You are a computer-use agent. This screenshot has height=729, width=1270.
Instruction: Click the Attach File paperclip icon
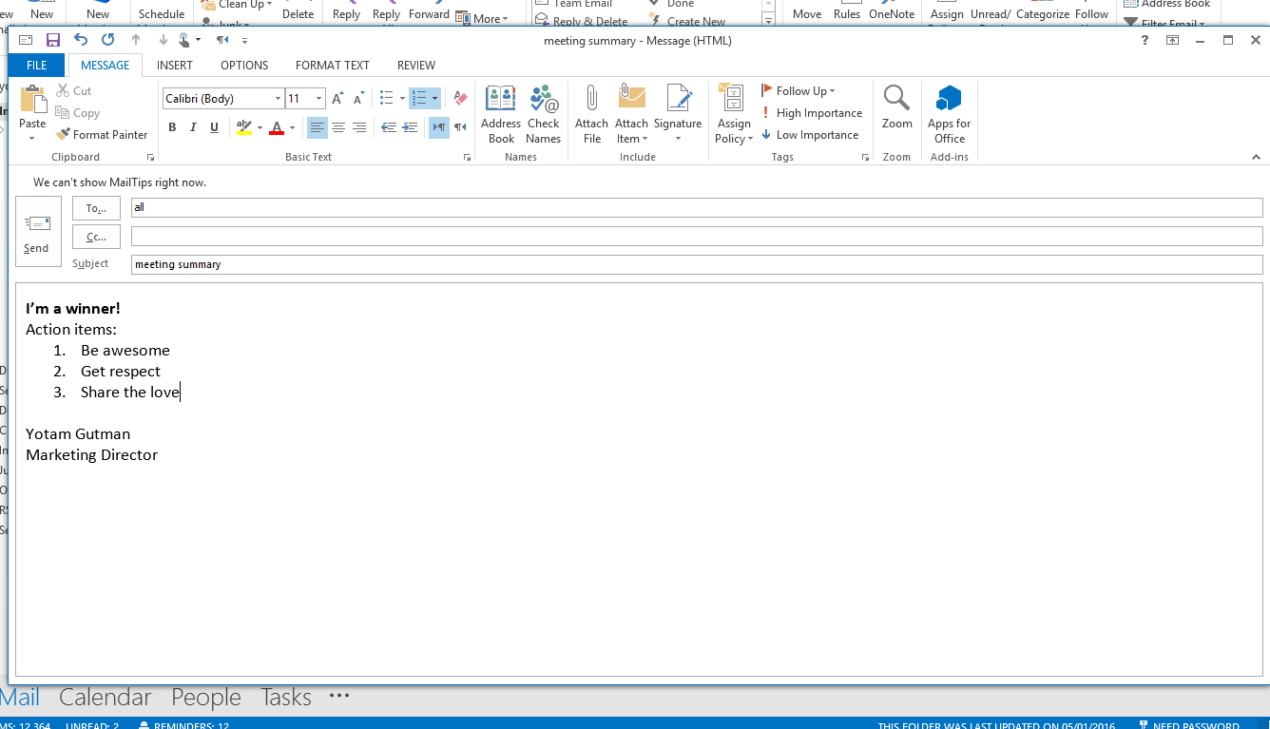click(591, 99)
